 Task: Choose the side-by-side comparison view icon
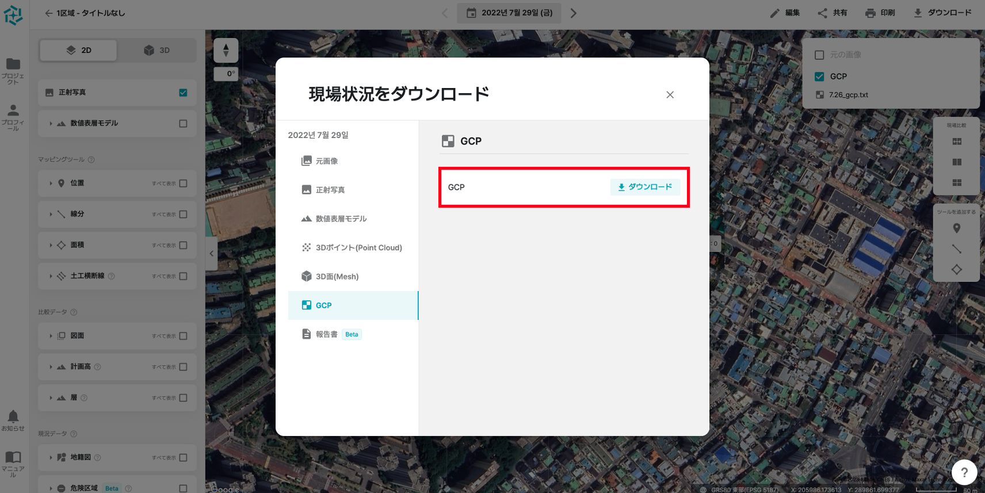click(957, 162)
